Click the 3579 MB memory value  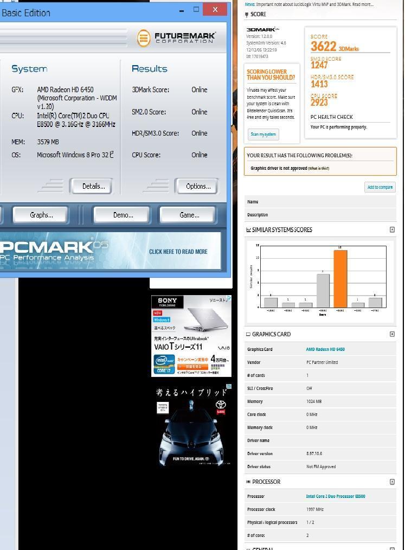coord(48,142)
